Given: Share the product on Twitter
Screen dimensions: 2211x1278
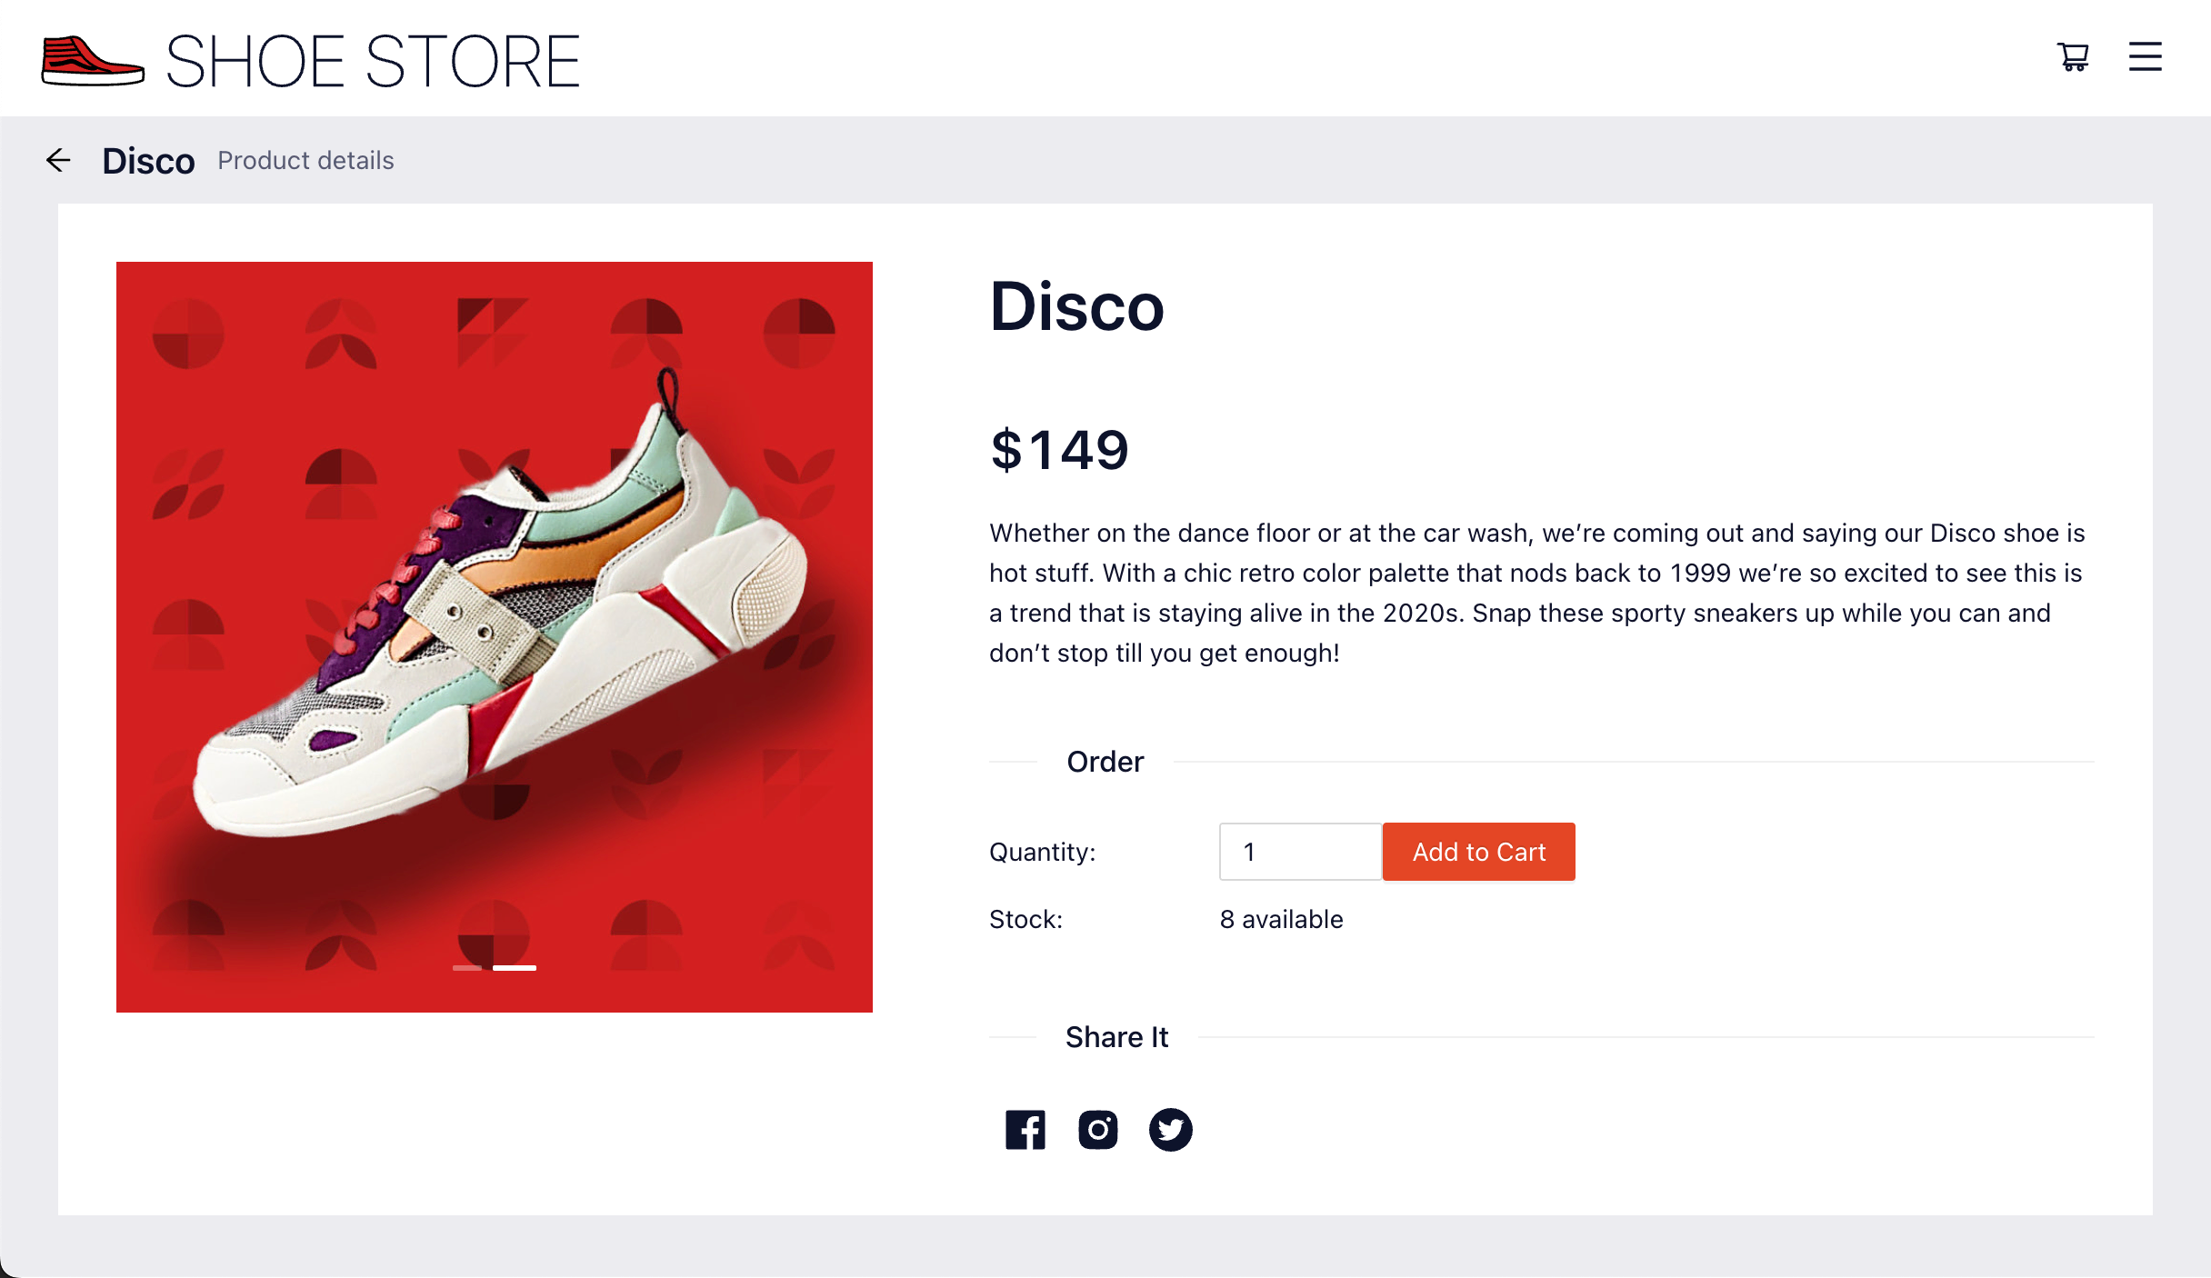Looking at the screenshot, I should [1170, 1130].
